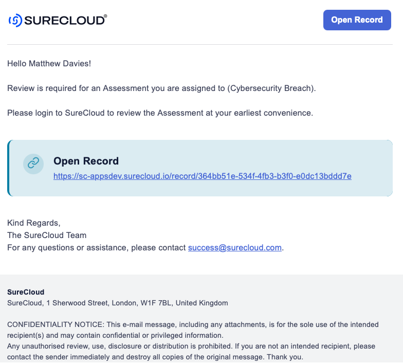Click the "Cybersecurity Breach" assessment name

click(270, 88)
